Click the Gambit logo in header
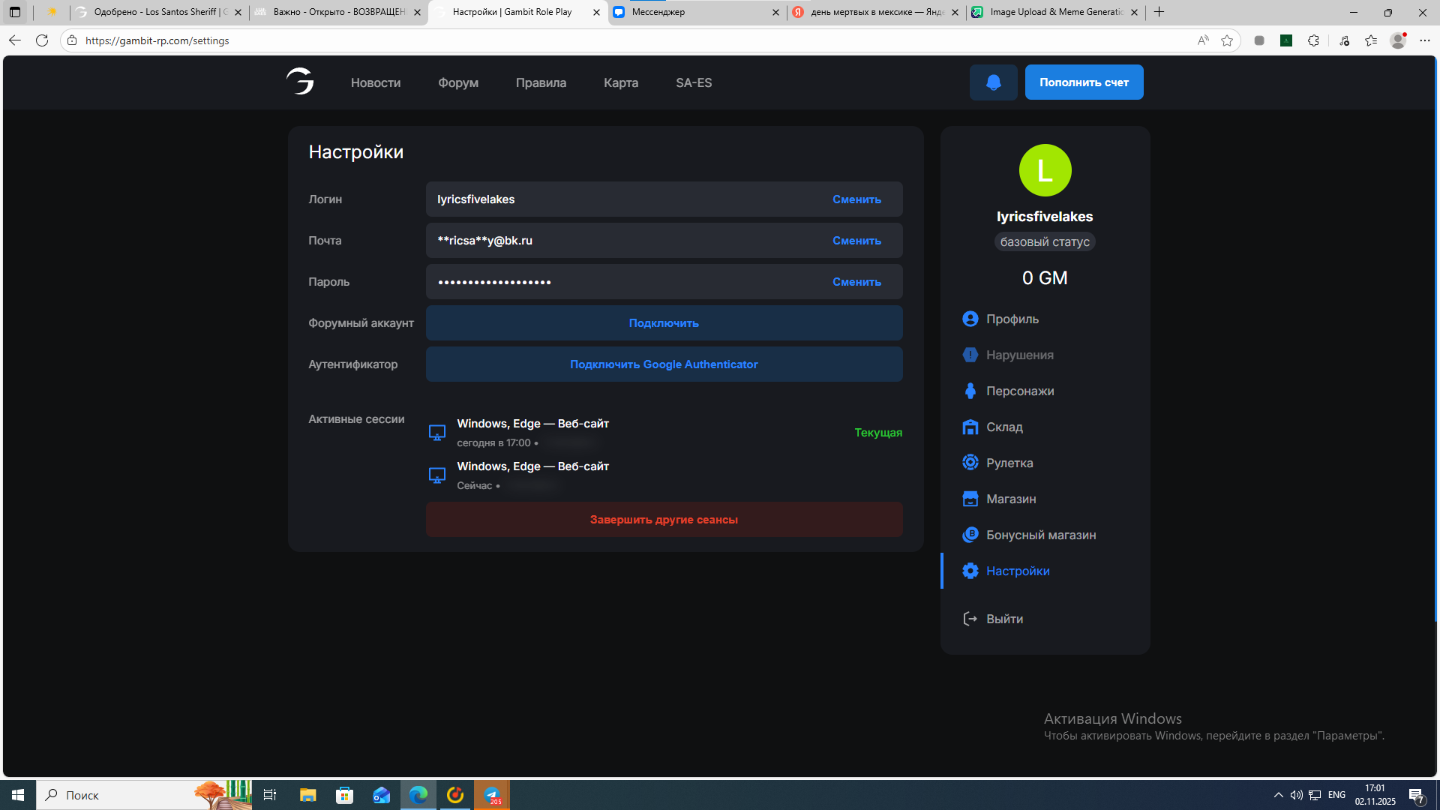 coord(300,81)
